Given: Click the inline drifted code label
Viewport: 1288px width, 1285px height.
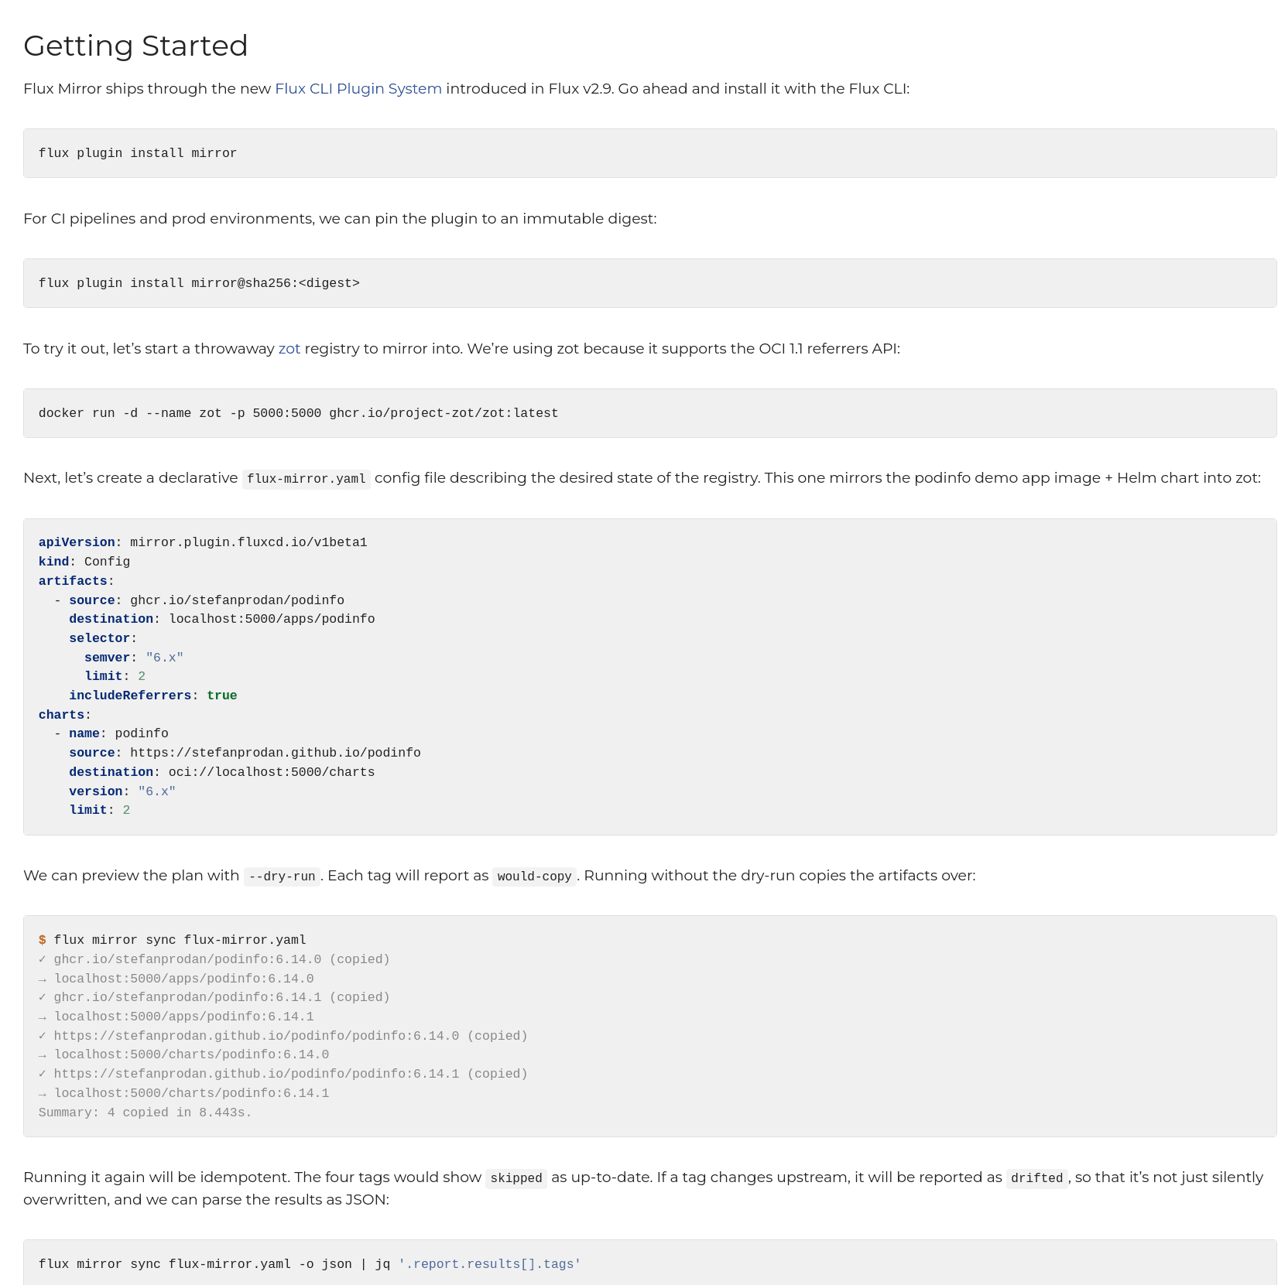Looking at the screenshot, I should [1036, 1178].
